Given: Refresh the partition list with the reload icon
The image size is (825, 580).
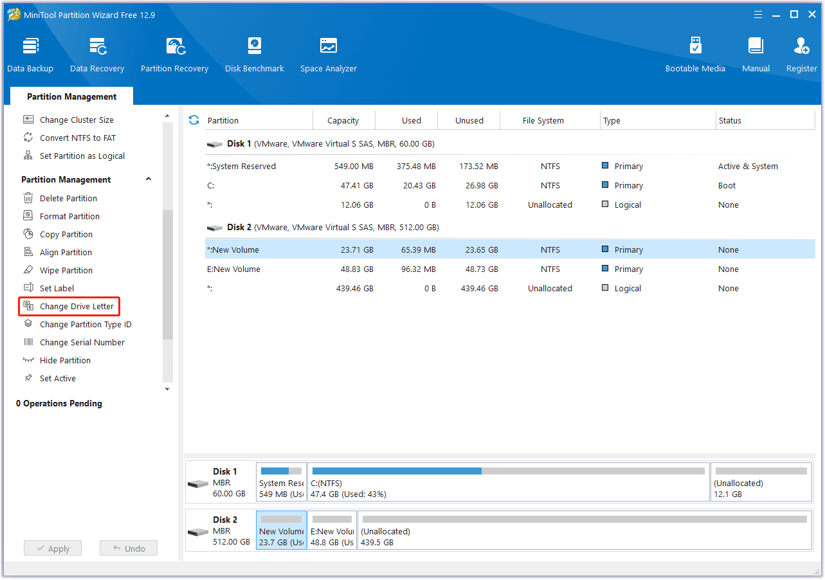Looking at the screenshot, I should pos(194,120).
